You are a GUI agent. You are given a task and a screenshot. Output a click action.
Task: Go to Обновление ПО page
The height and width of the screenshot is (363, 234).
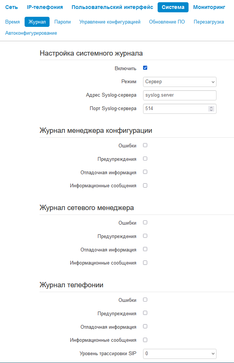point(167,22)
